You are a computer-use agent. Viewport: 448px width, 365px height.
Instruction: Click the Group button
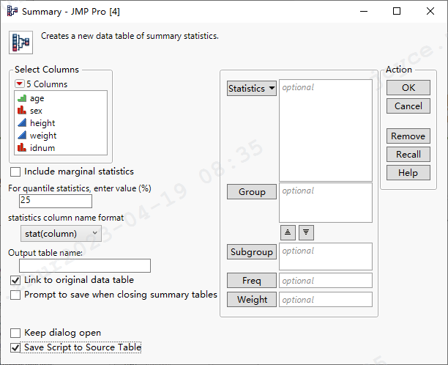pyautogui.click(x=252, y=192)
